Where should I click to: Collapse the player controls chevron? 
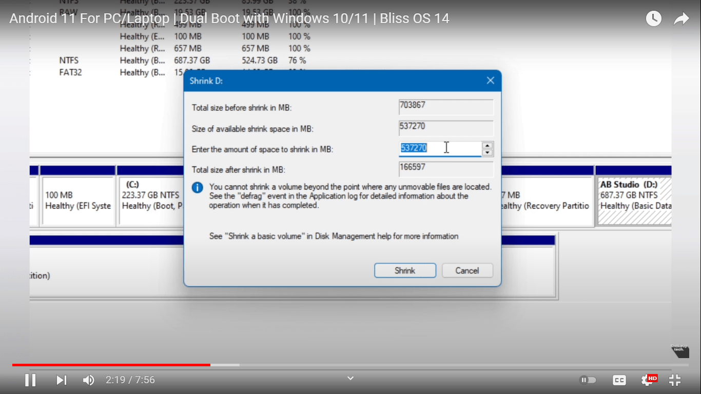click(x=350, y=378)
